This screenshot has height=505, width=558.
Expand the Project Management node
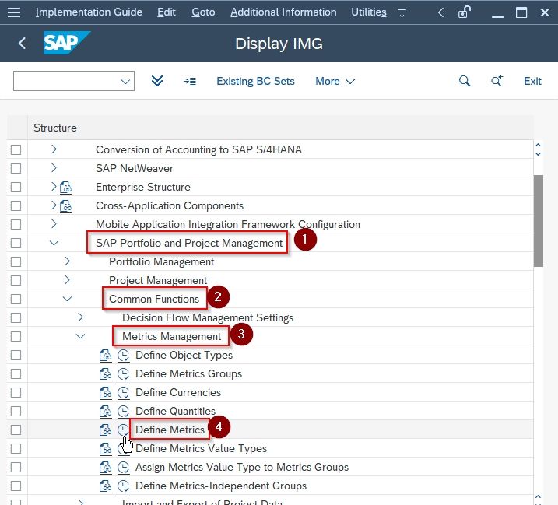click(x=67, y=279)
